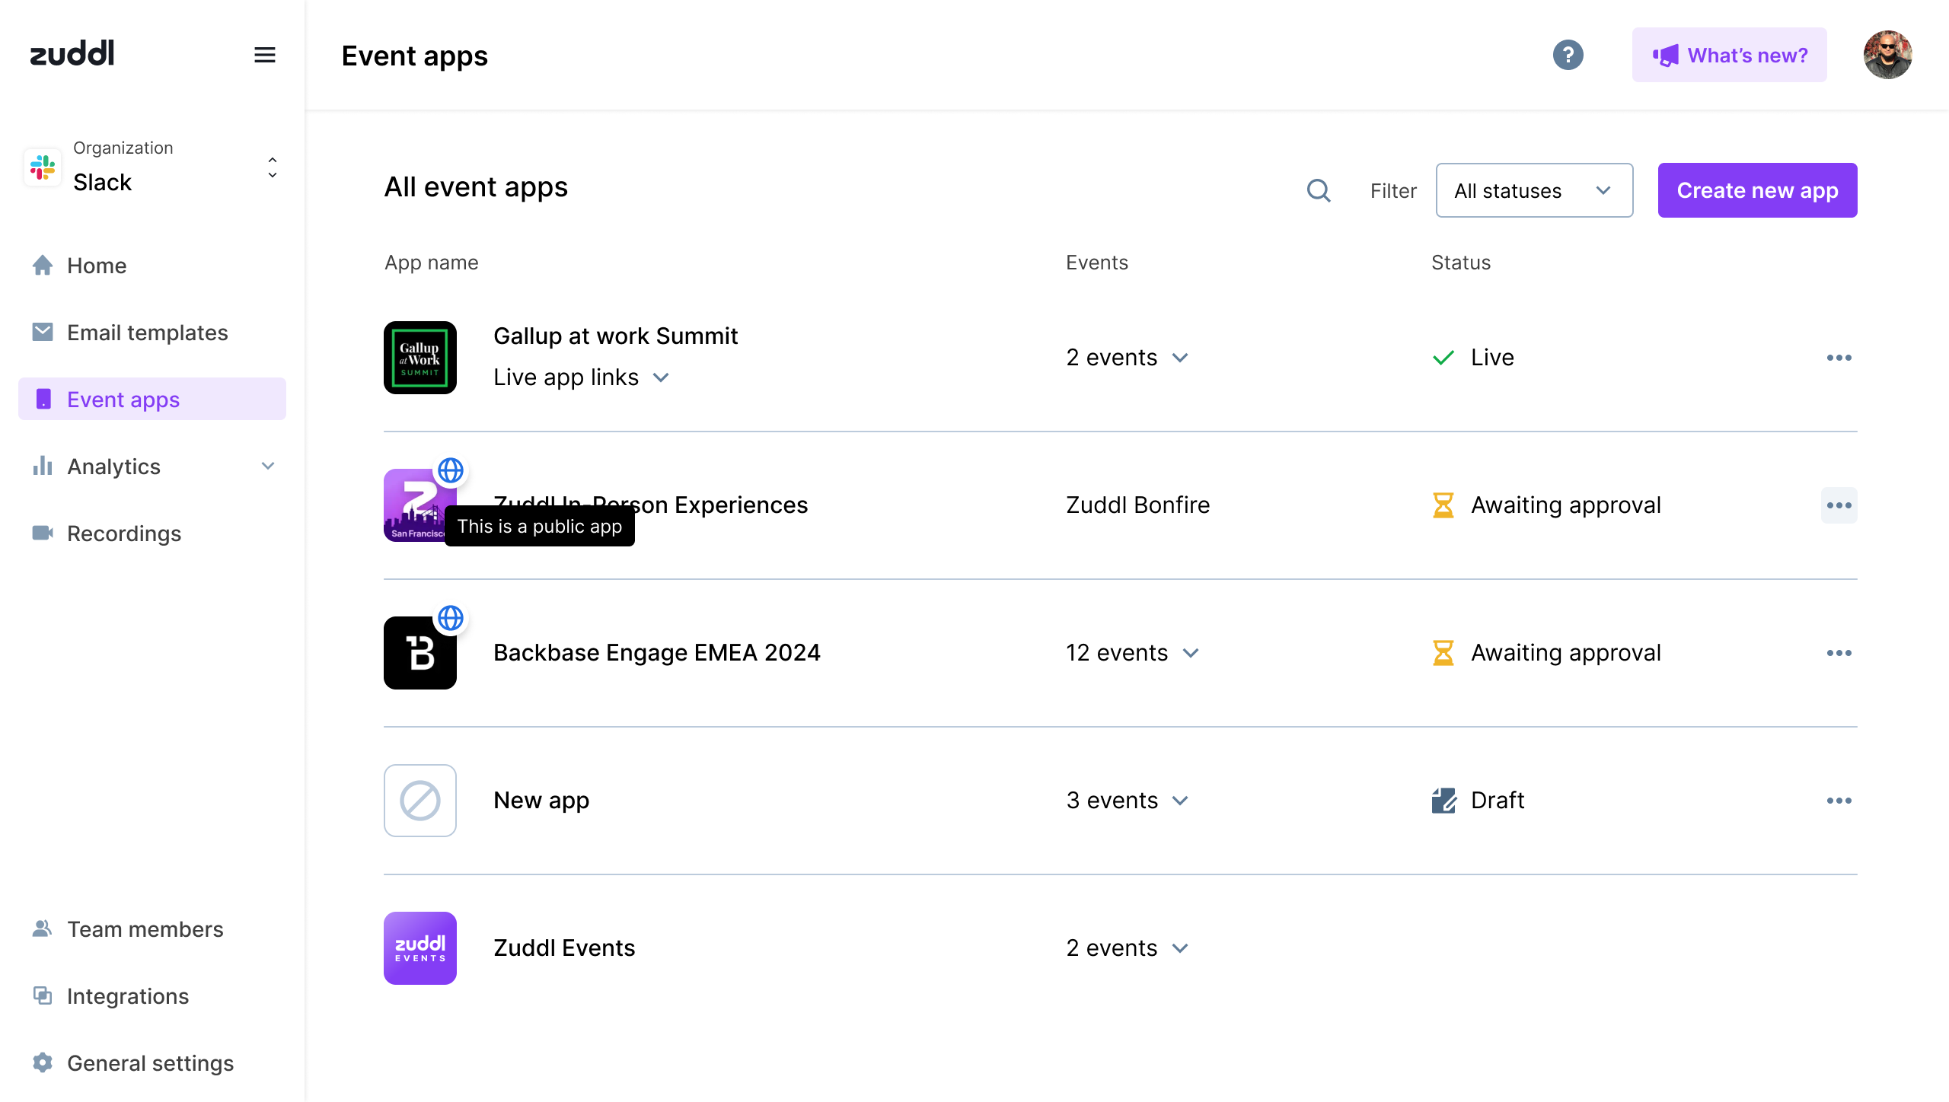1949x1102 pixels.
Task: Click the search magnifier icon
Action: [x=1319, y=190]
